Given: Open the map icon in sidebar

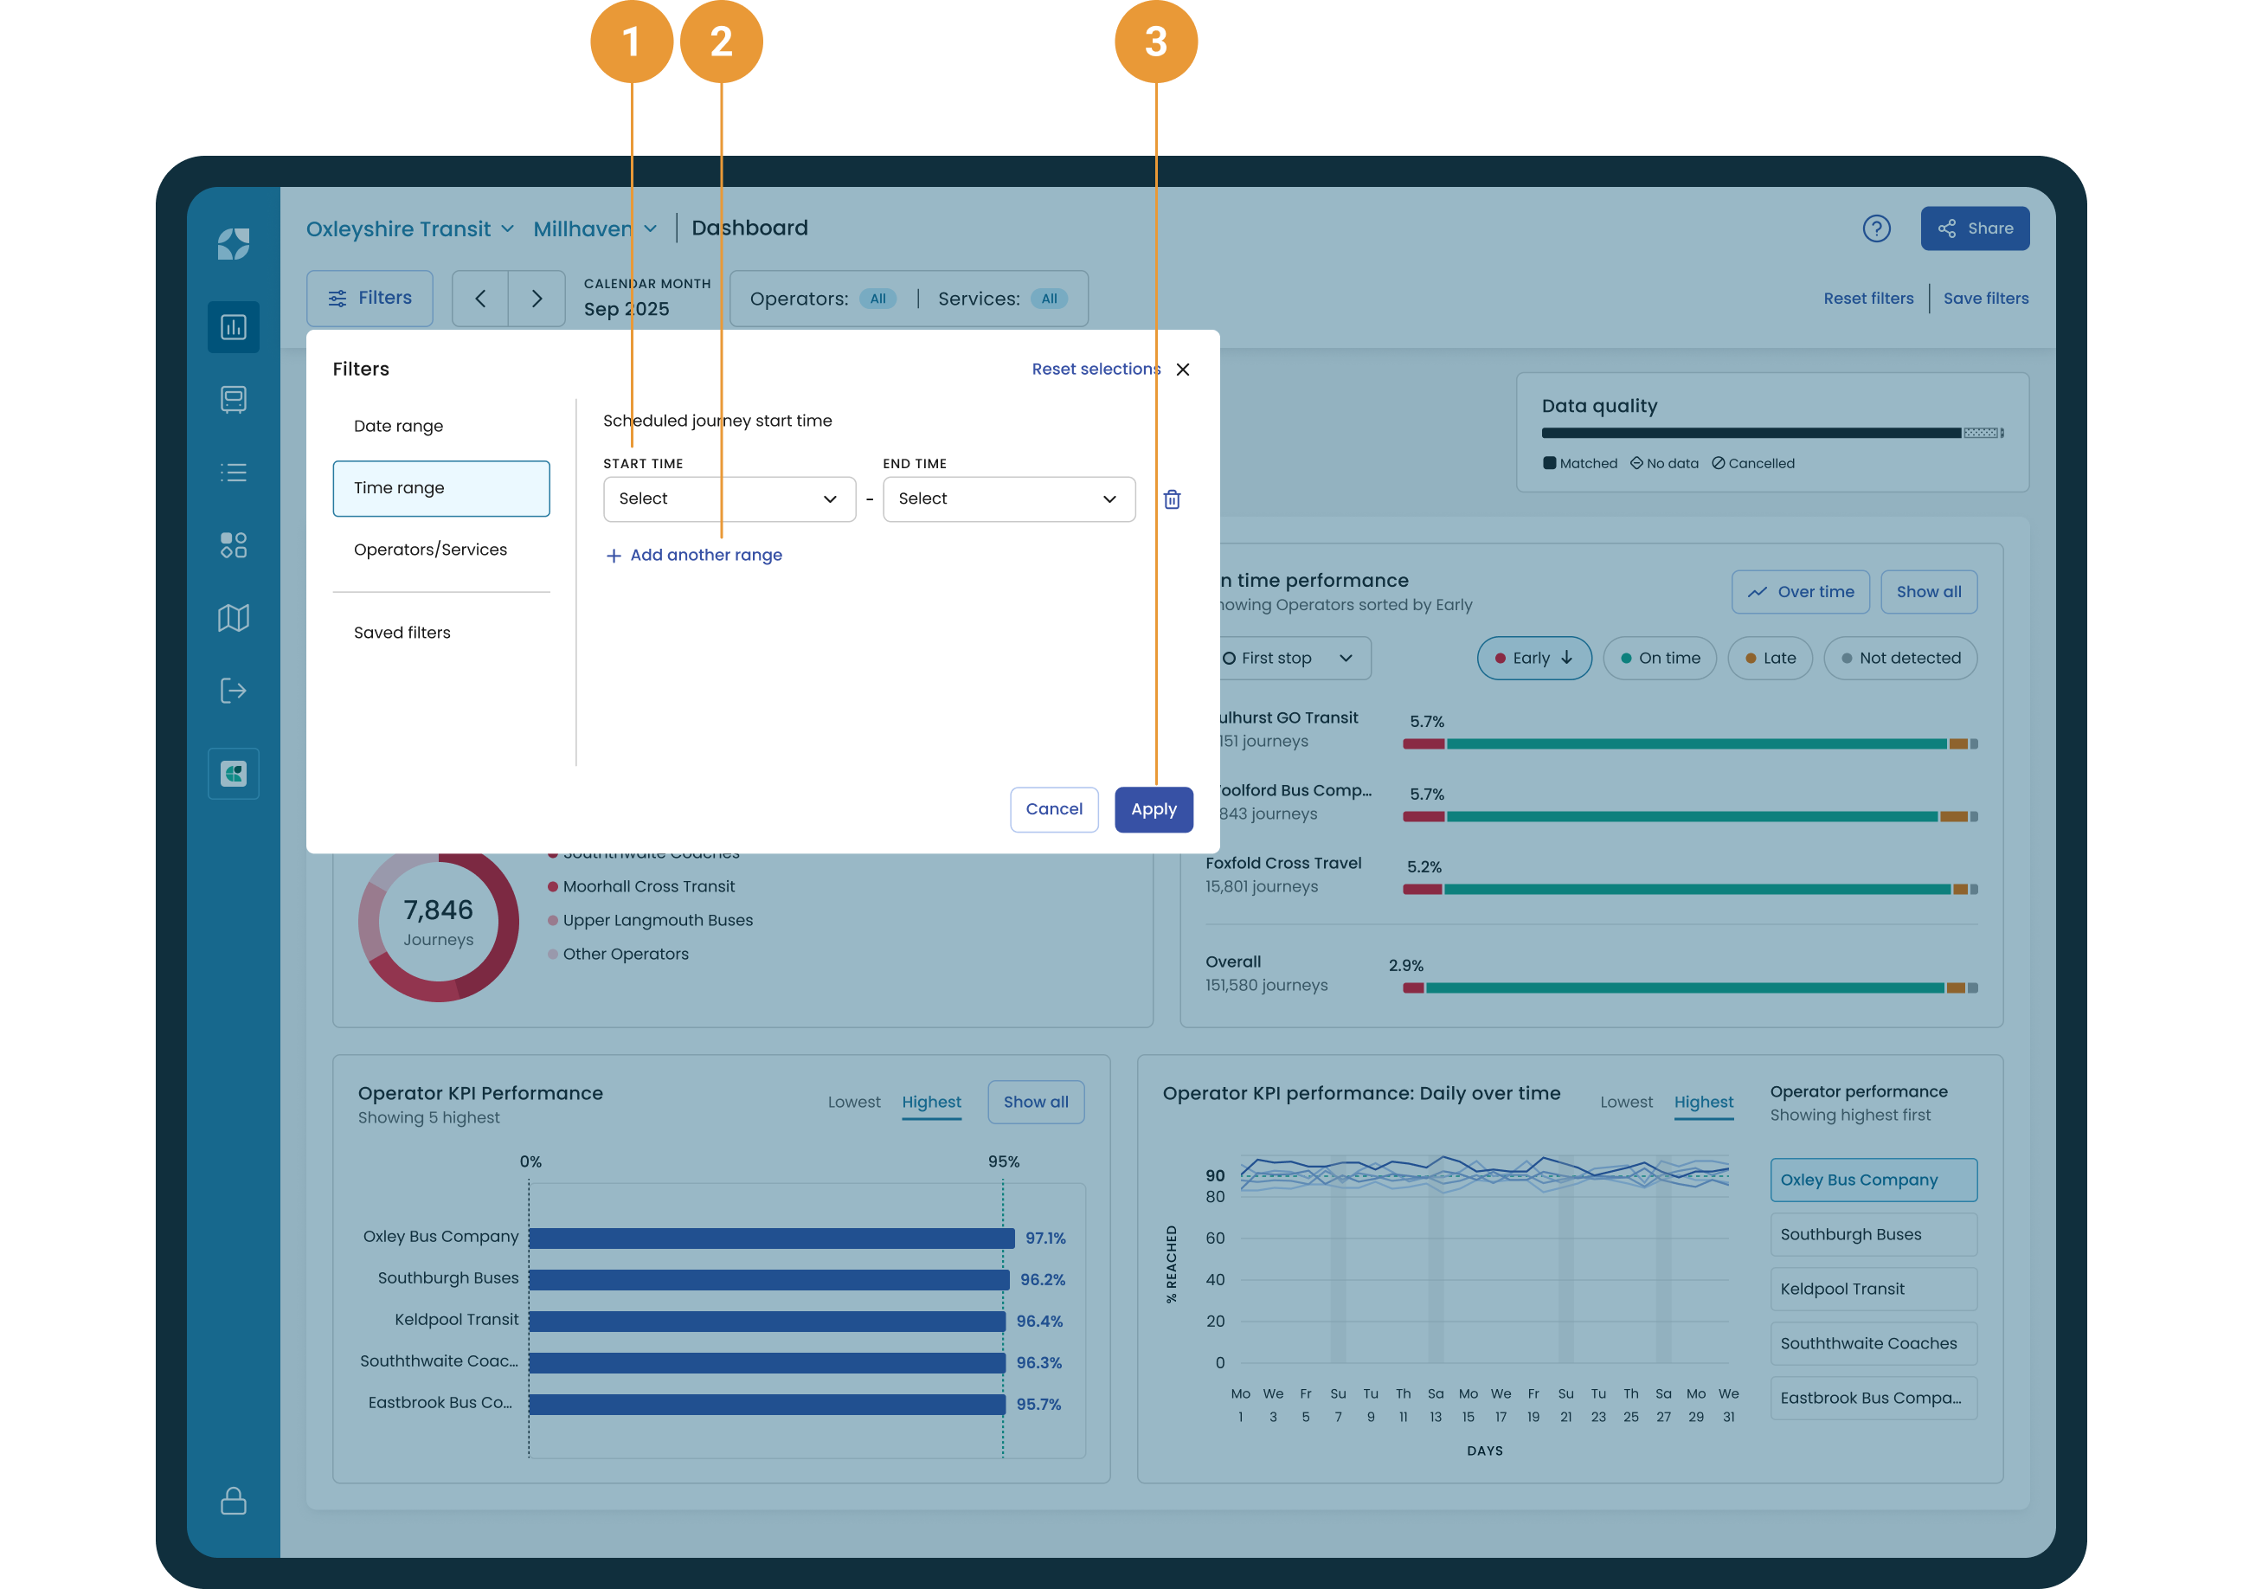Looking at the screenshot, I should pyautogui.click(x=233, y=617).
